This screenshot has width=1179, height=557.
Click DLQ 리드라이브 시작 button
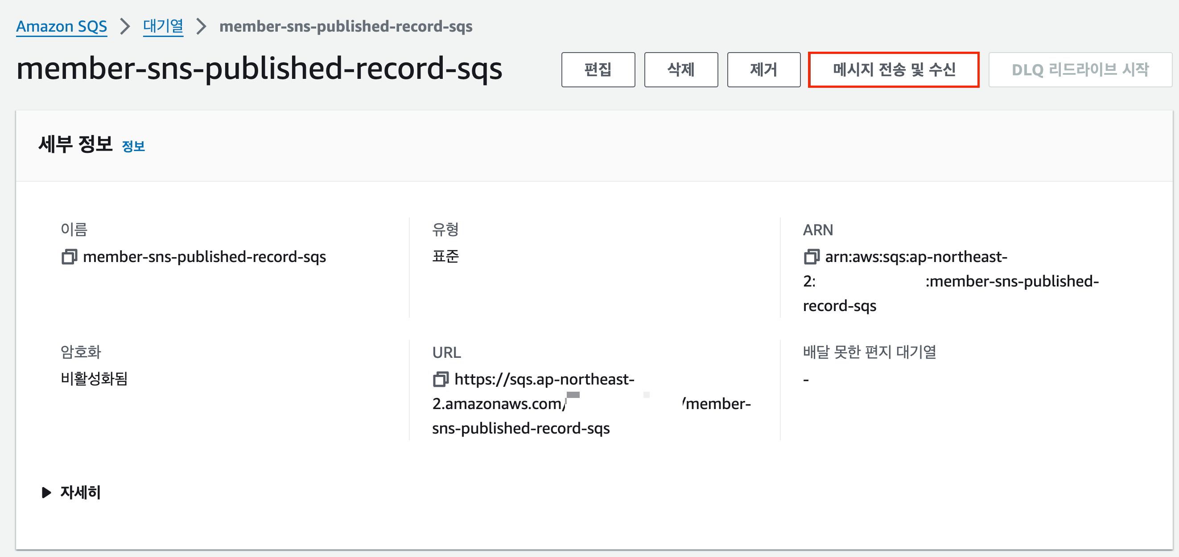pyautogui.click(x=1080, y=70)
